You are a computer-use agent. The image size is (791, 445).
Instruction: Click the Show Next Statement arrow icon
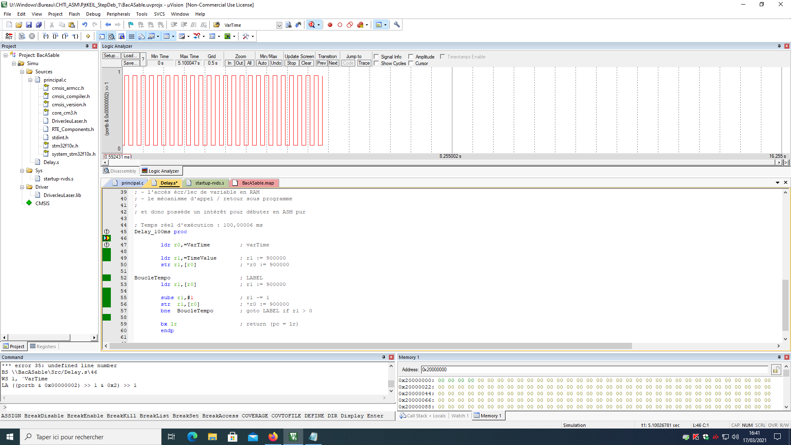coord(88,36)
